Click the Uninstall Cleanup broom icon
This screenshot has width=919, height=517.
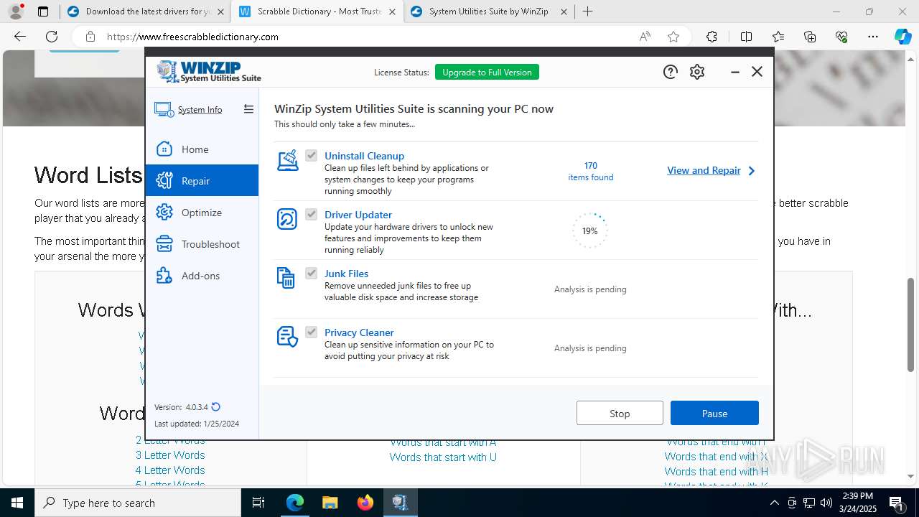point(288,160)
